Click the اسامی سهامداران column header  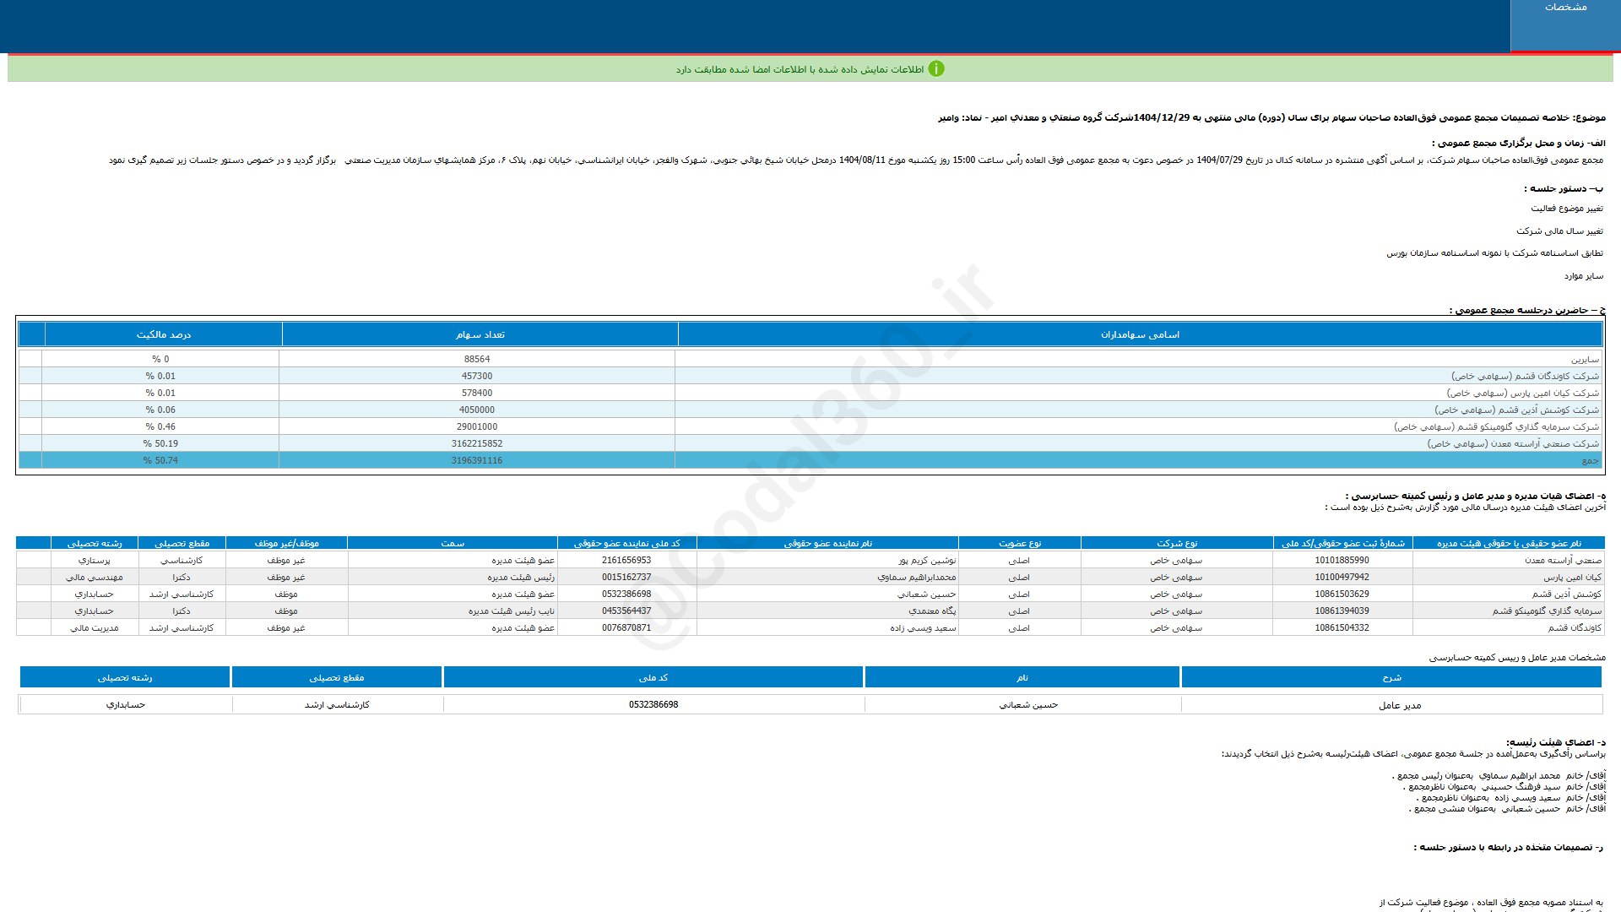1140,335
